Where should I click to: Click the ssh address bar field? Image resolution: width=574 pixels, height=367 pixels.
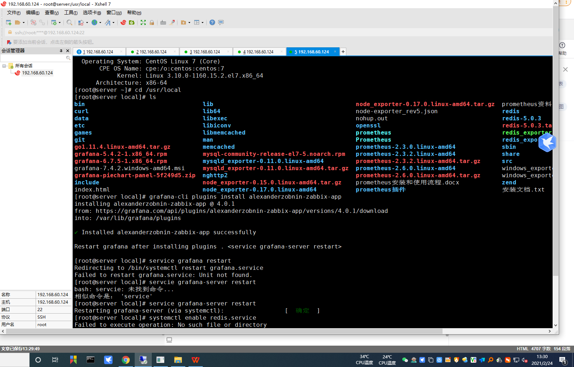pos(278,32)
